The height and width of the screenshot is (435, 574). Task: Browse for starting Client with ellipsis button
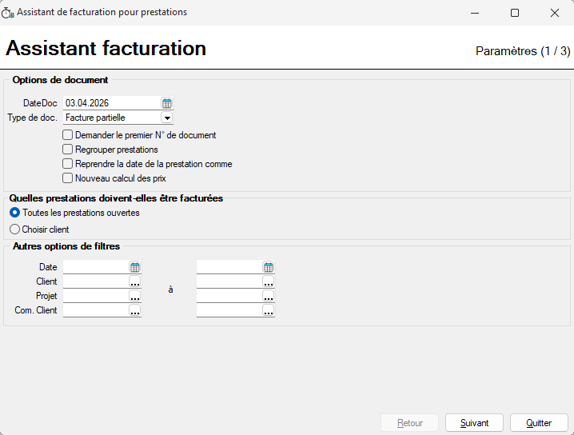(x=135, y=281)
